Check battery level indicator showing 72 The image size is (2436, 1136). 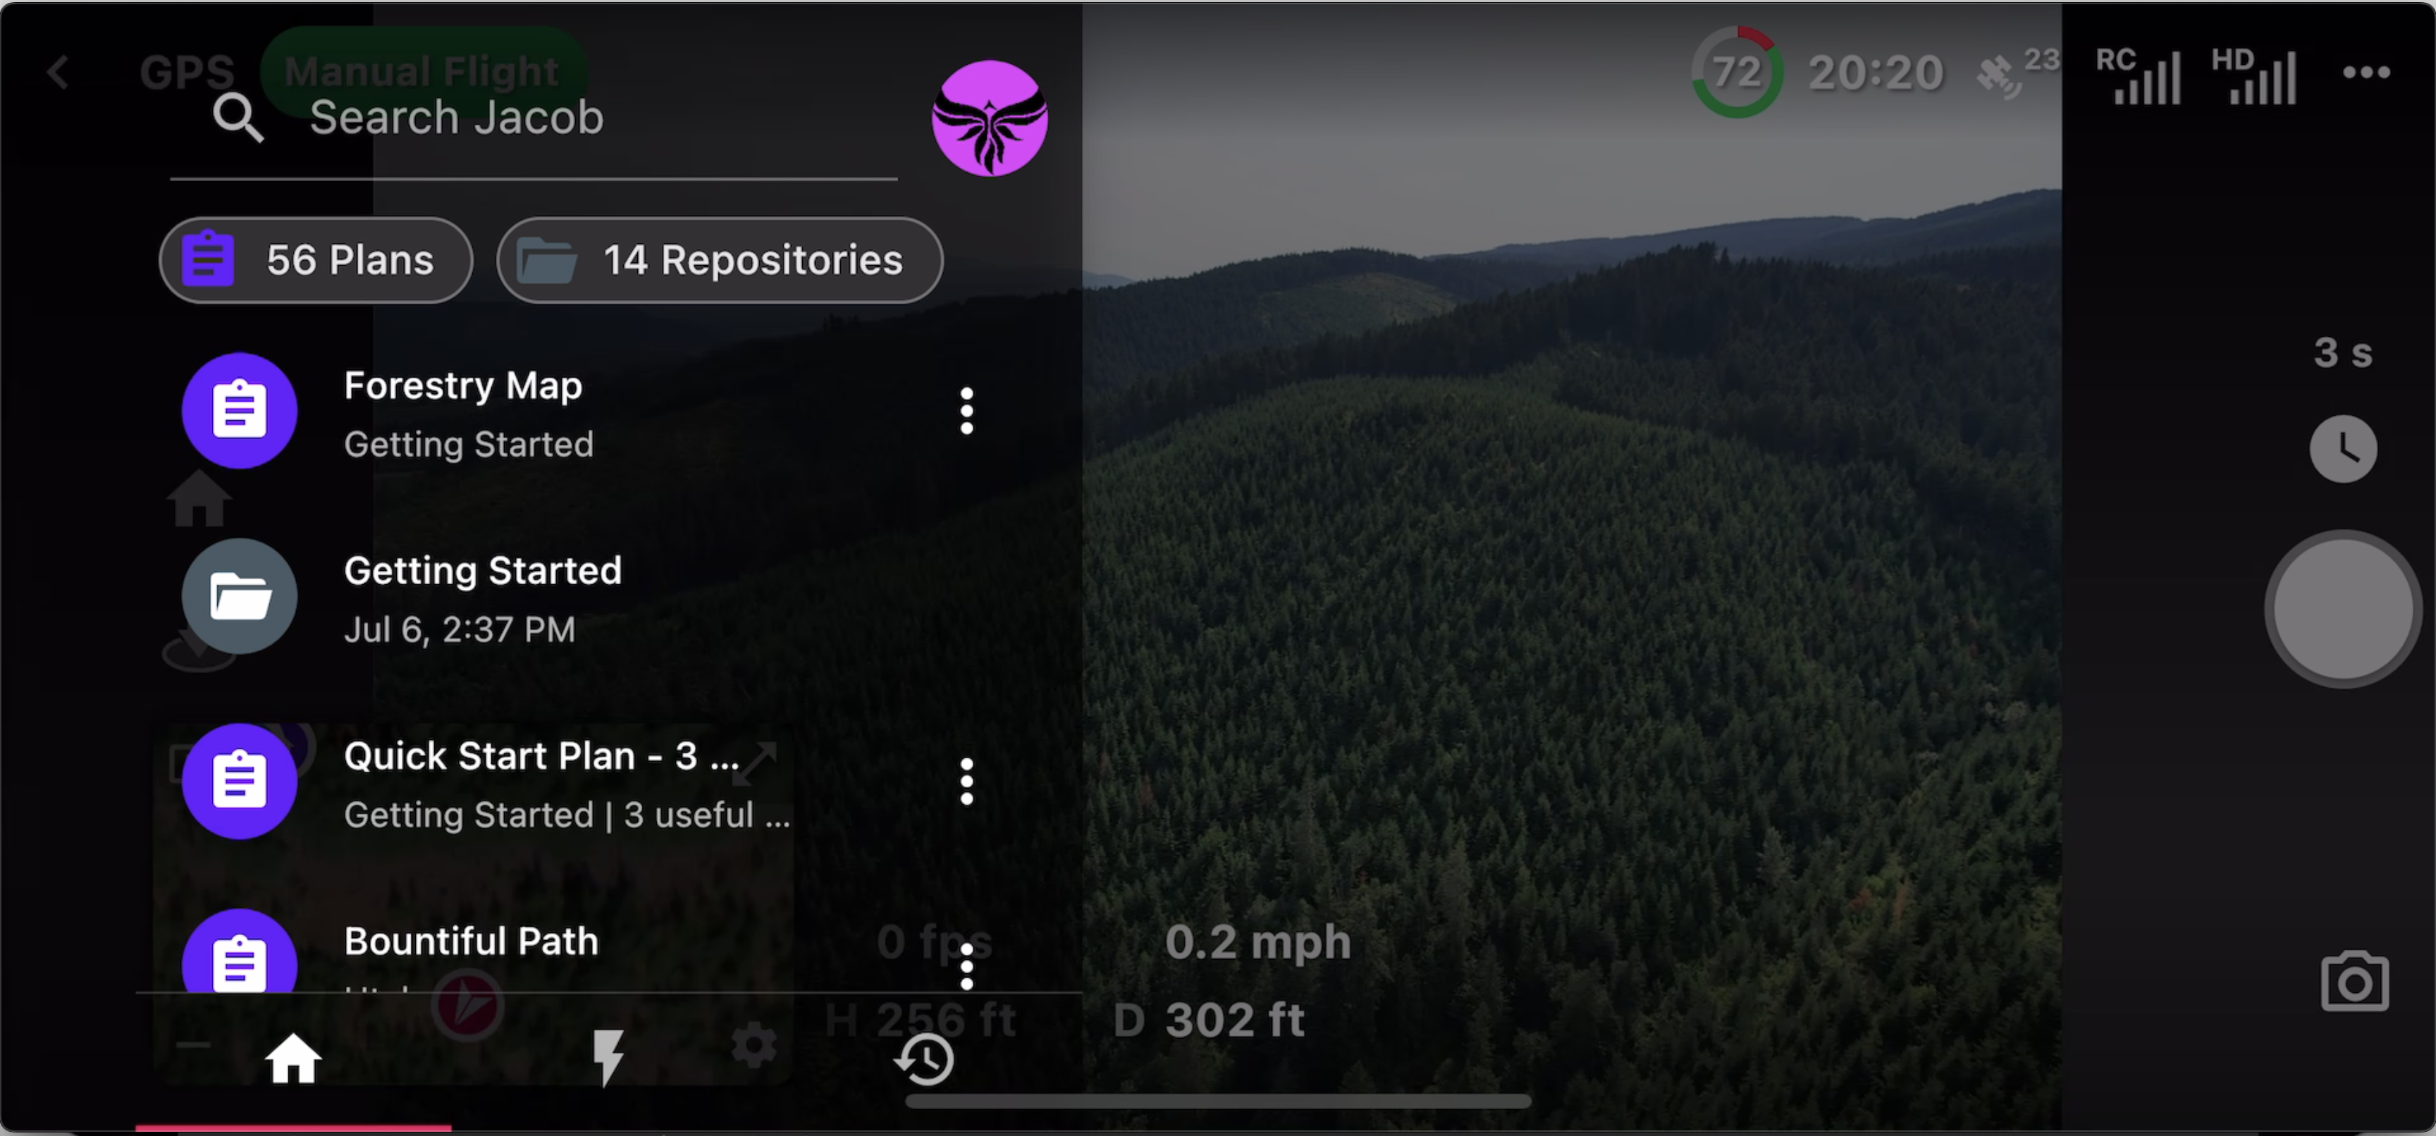[1737, 72]
